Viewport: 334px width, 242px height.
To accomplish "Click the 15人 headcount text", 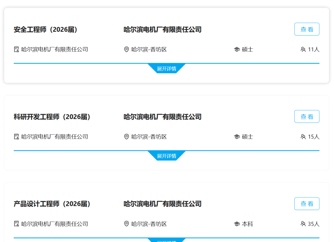I will (x=313, y=137).
